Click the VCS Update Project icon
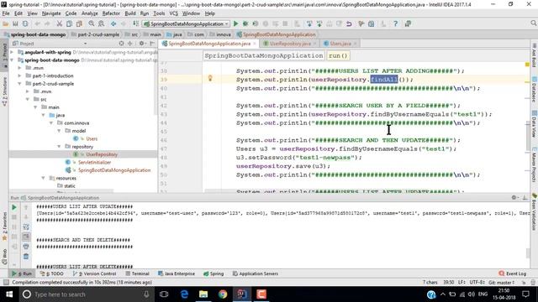The height and width of the screenshot is (302, 538). [x=309, y=24]
